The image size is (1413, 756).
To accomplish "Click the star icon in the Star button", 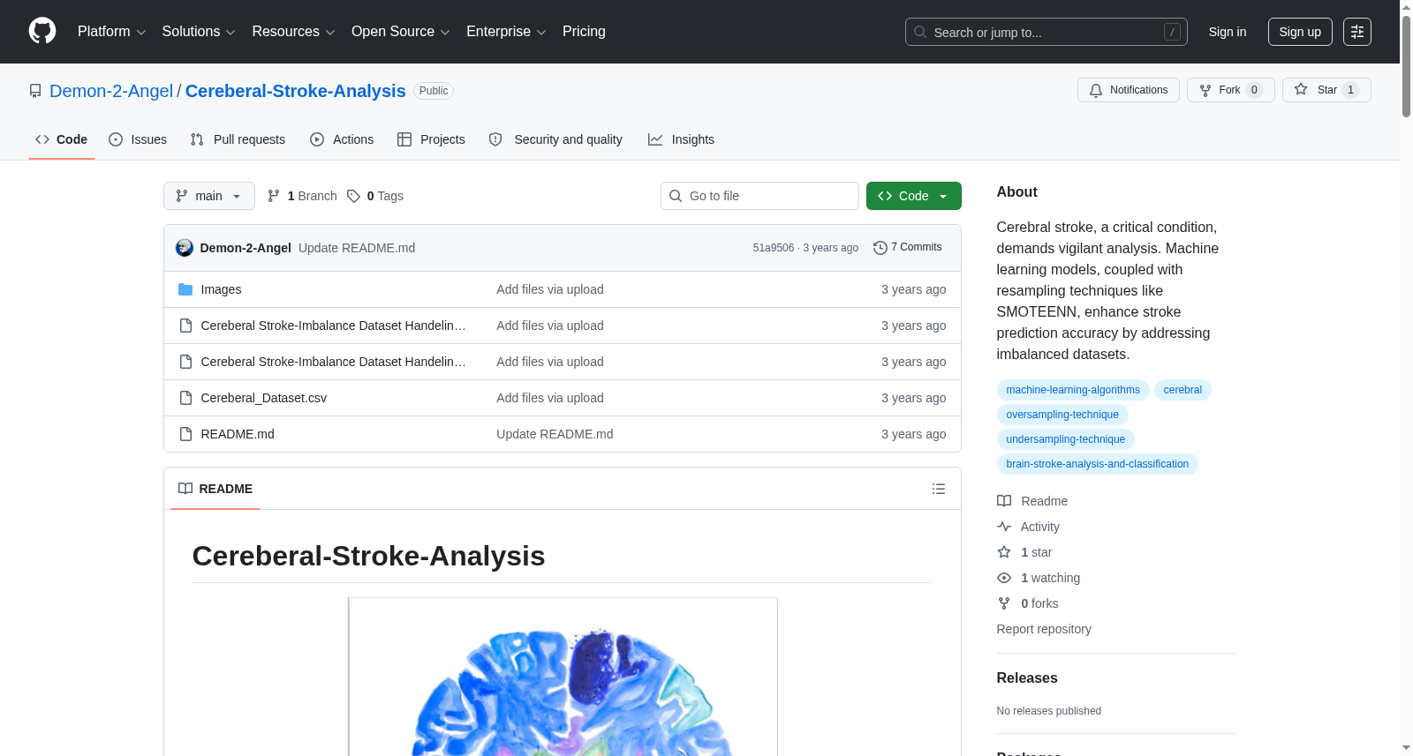I will point(1301,89).
